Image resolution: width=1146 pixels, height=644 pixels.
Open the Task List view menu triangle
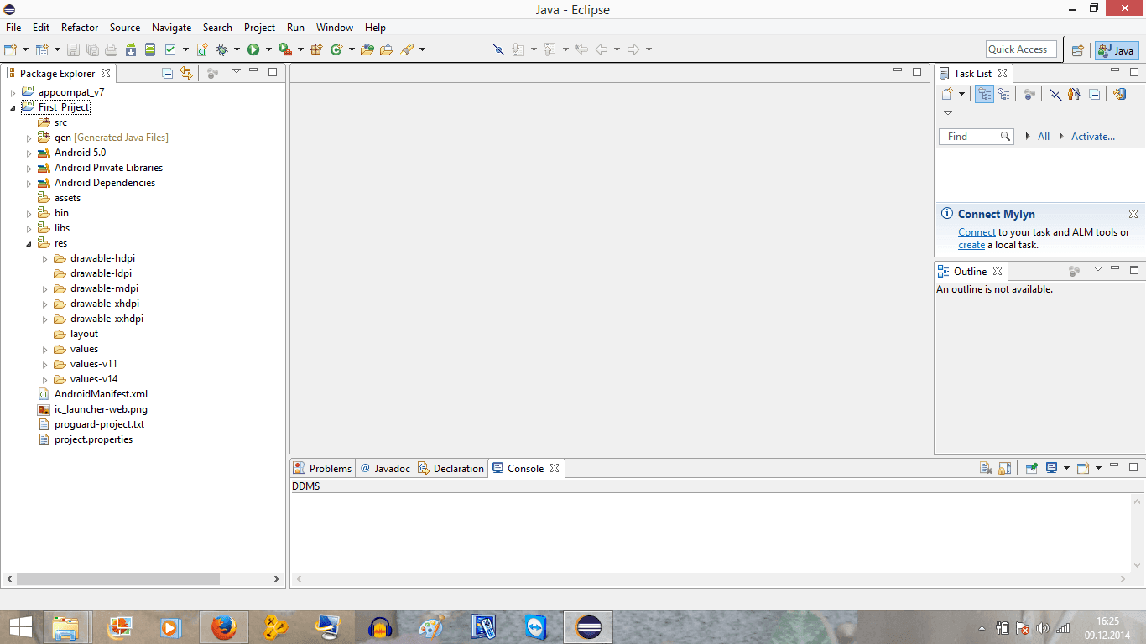click(948, 112)
